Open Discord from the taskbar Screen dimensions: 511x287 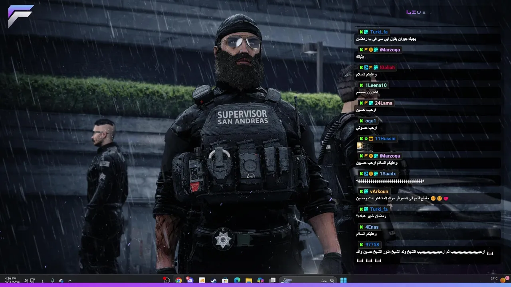(x=190, y=281)
